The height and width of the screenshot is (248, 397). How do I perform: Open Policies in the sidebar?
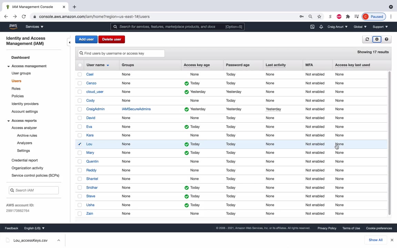[18, 96]
